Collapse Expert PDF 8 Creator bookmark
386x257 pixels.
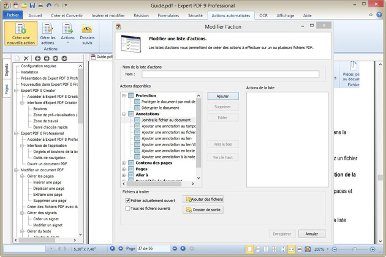pos(16,91)
